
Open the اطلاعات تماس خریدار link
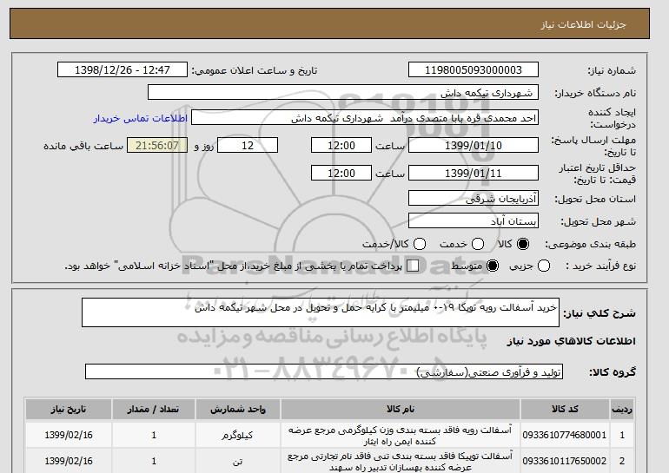(141, 118)
